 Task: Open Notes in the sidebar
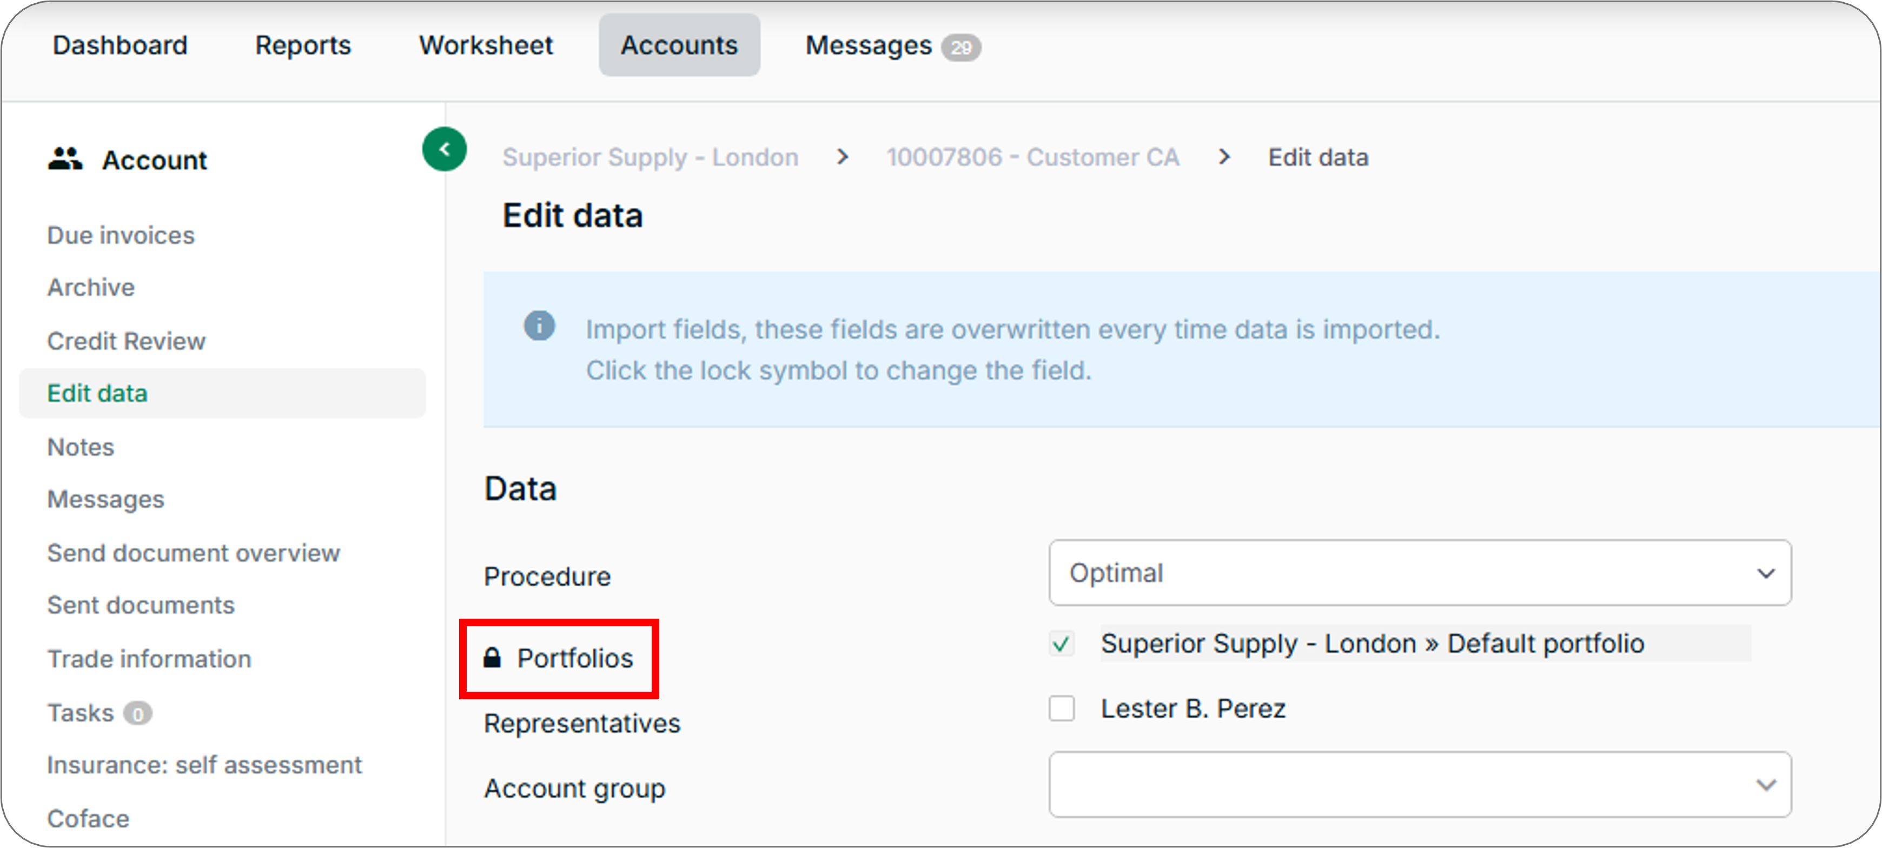(81, 447)
